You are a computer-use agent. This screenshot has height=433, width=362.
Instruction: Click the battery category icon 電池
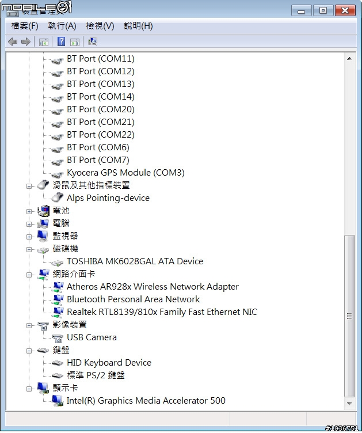point(43,210)
